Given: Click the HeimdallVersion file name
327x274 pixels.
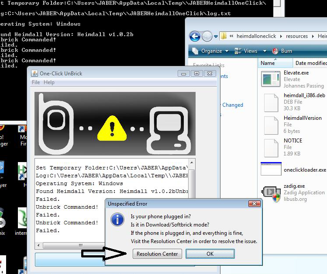Looking at the screenshot, I should [x=303, y=118].
